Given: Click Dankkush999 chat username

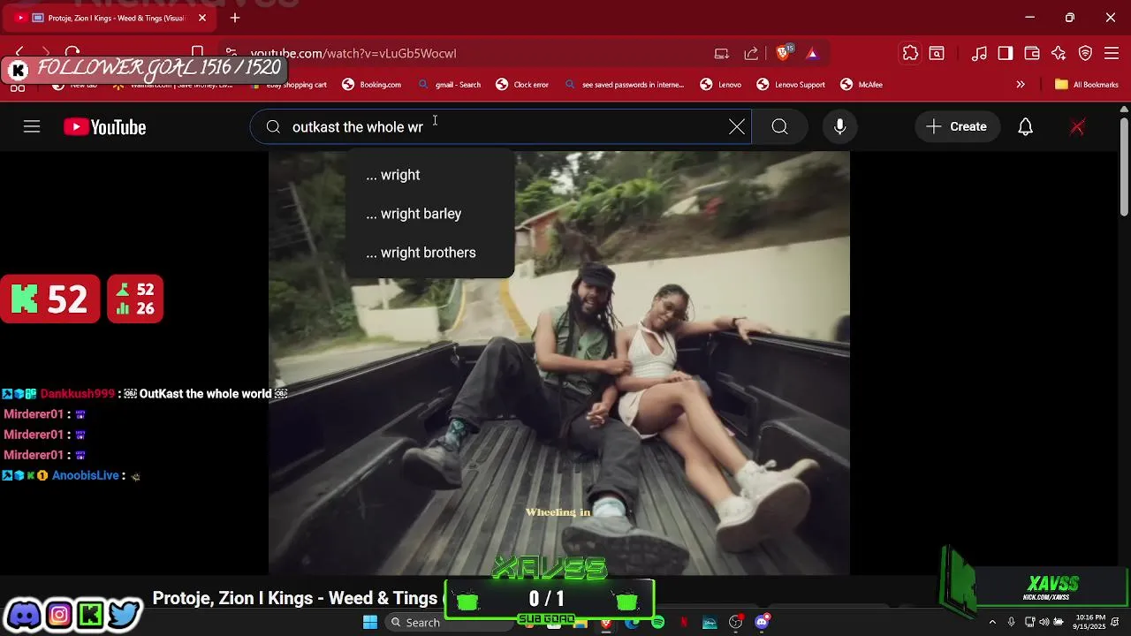Looking at the screenshot, I should click(x=78, y=394).
